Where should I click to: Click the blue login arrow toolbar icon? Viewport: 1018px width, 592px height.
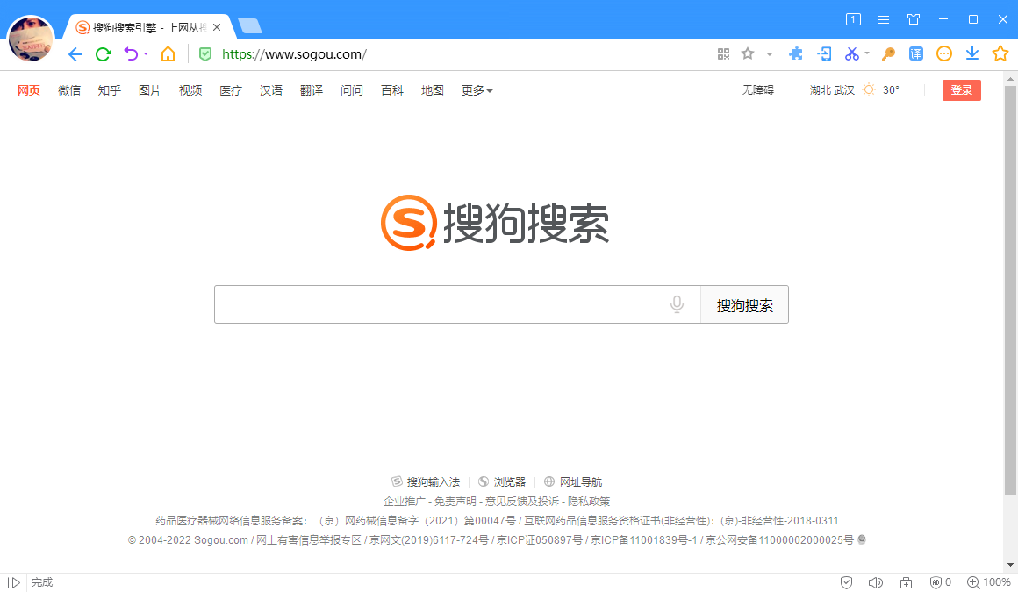pos(824,53)
